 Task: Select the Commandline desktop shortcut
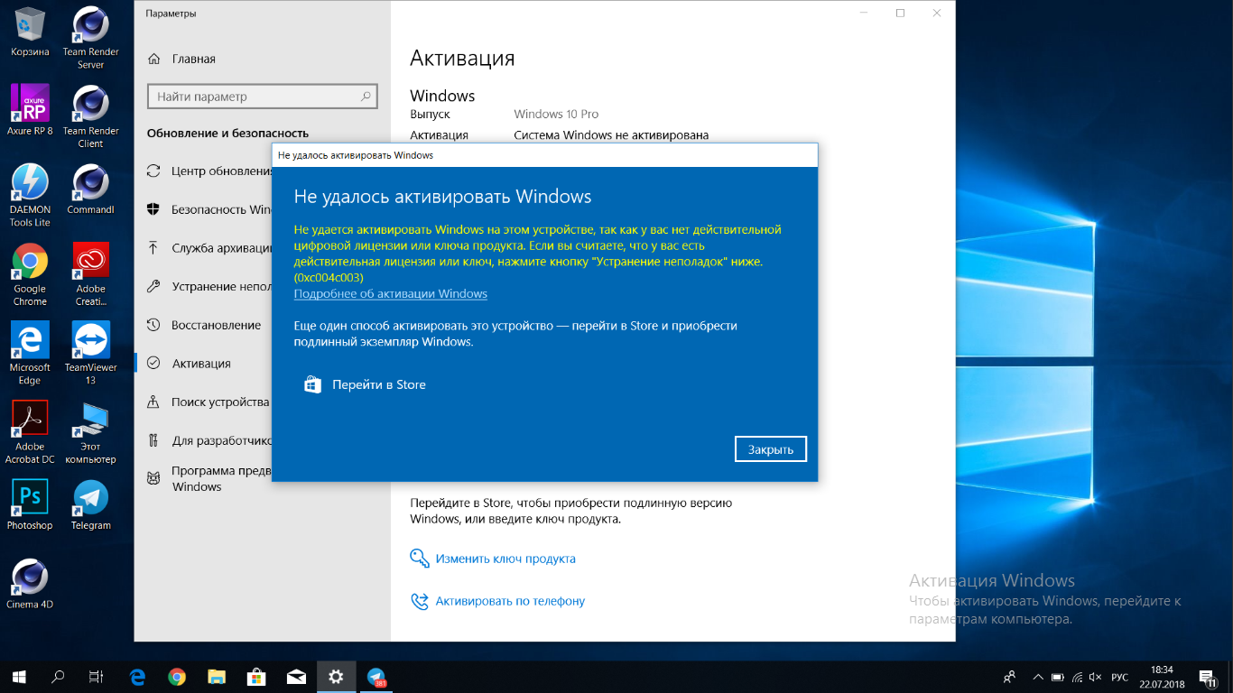click(90, 189)
